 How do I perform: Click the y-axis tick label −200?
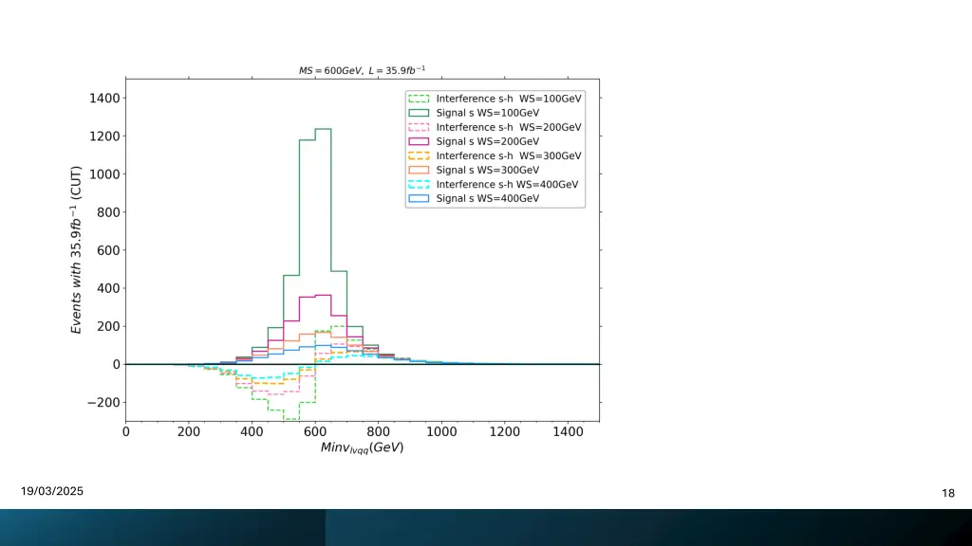(103, 402)
